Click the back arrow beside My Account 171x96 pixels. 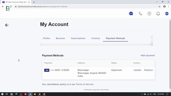7,25
